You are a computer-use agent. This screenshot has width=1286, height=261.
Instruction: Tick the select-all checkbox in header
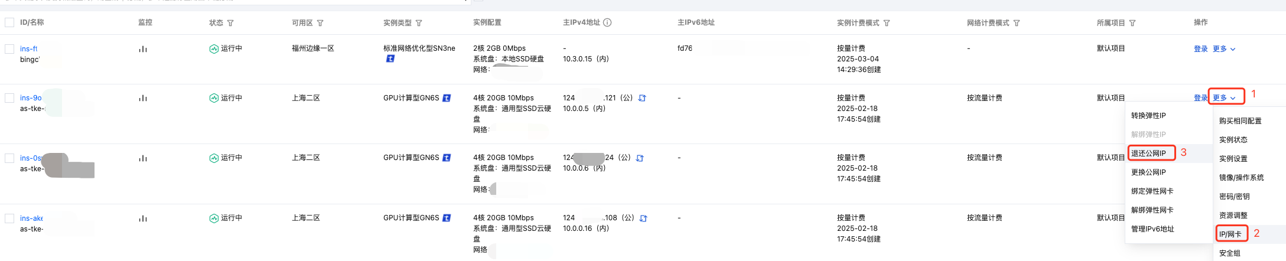(9, 22)
